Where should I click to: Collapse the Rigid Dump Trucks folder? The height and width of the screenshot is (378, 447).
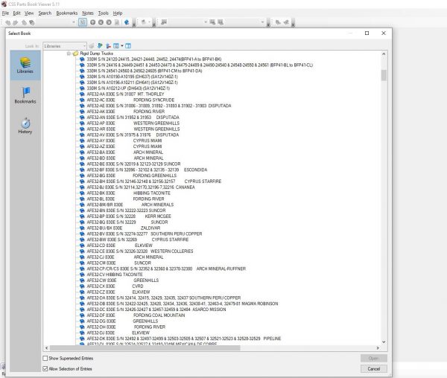click(x=69, y=54)
